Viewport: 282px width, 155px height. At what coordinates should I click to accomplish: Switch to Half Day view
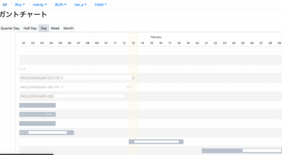pos(30,28)
